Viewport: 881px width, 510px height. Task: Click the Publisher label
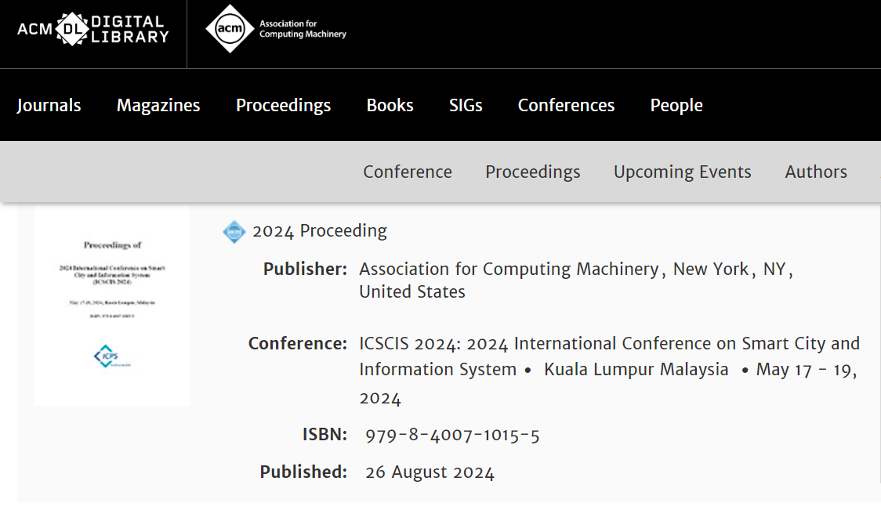coord(305,269)
